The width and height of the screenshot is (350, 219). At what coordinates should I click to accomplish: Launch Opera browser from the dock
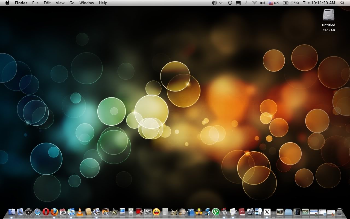[x=46, y=212]
